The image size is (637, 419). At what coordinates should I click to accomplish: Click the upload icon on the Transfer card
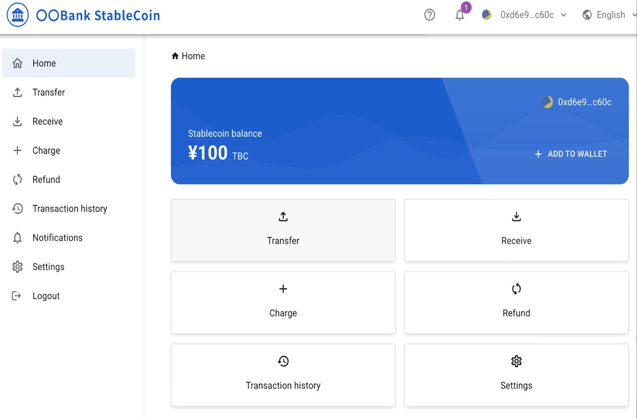pyautogui.click(x=283, y=216)
